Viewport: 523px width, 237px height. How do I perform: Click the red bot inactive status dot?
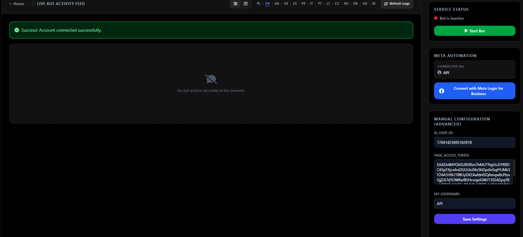pyautogui.click(x=436, y=18)
